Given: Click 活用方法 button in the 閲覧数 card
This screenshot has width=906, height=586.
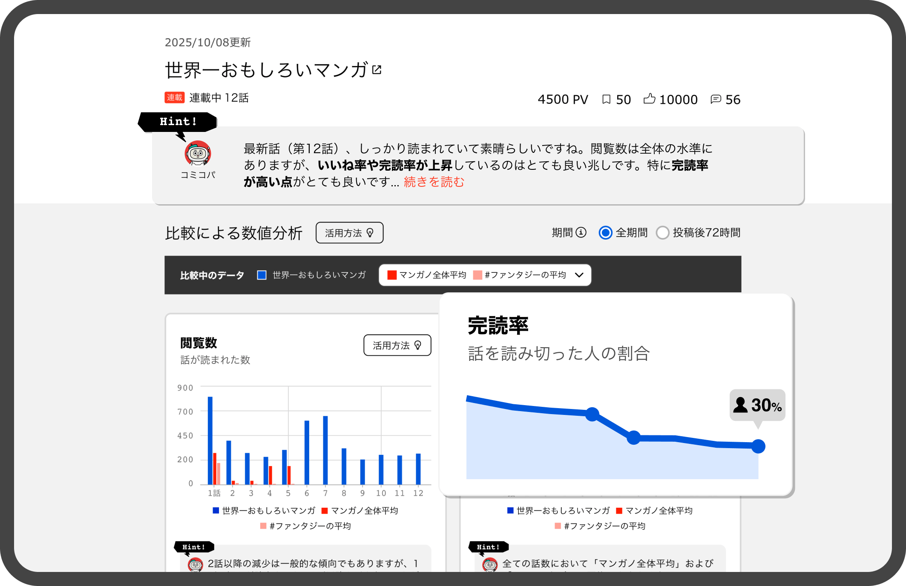Looking at the screenshot, I should (397, 345).
